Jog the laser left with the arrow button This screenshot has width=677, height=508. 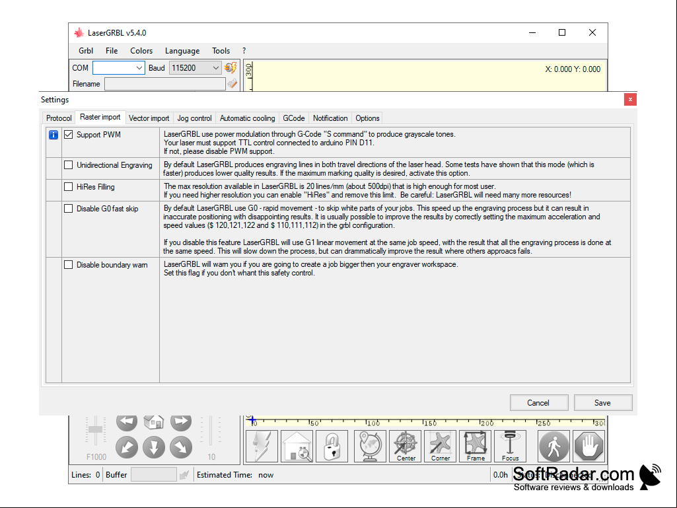(127, 421)
